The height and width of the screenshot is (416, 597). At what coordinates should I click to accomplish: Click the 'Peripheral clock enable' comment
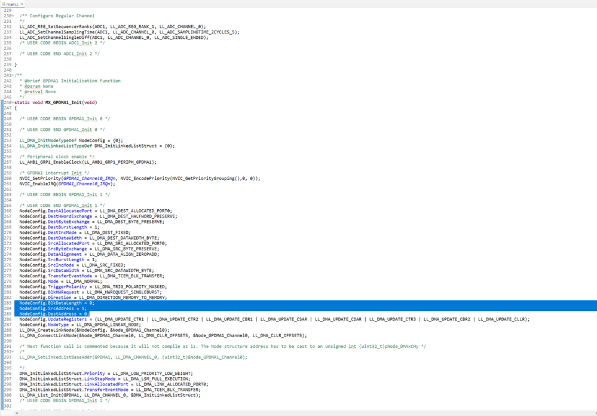pos(57,157)
